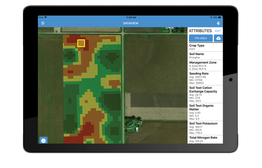Viewport: 262px width, 168px height.
Task: Click the EDIT attributes link
Action: click(218, 31)
